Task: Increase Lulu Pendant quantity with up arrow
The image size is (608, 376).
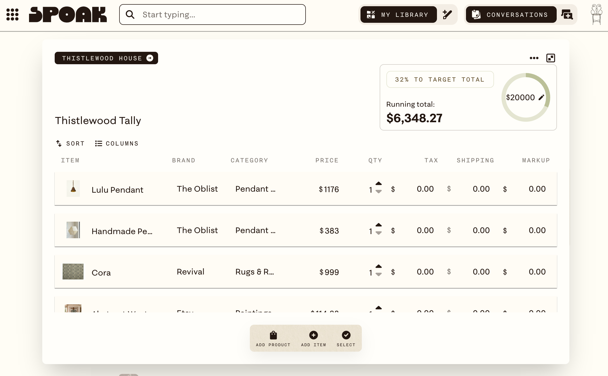Action: click(x=379, y=183)
